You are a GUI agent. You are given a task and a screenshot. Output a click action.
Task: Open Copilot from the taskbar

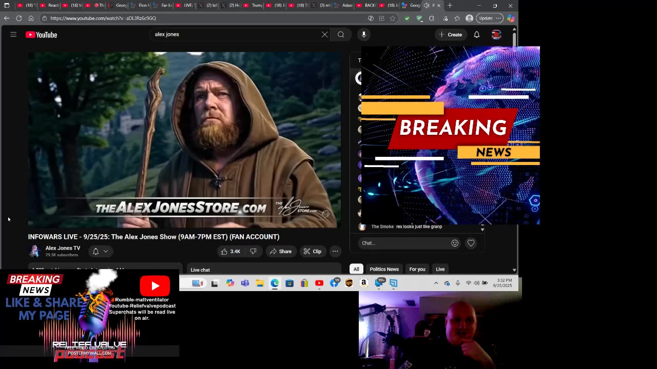(x=230, y=283)
